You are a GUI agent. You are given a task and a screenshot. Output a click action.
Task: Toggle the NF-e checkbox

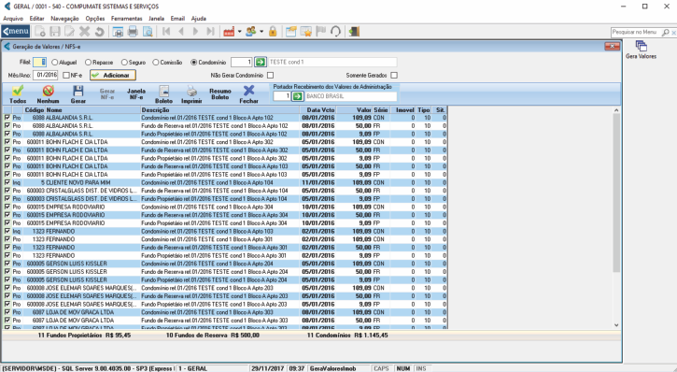[x=66, y=75]
